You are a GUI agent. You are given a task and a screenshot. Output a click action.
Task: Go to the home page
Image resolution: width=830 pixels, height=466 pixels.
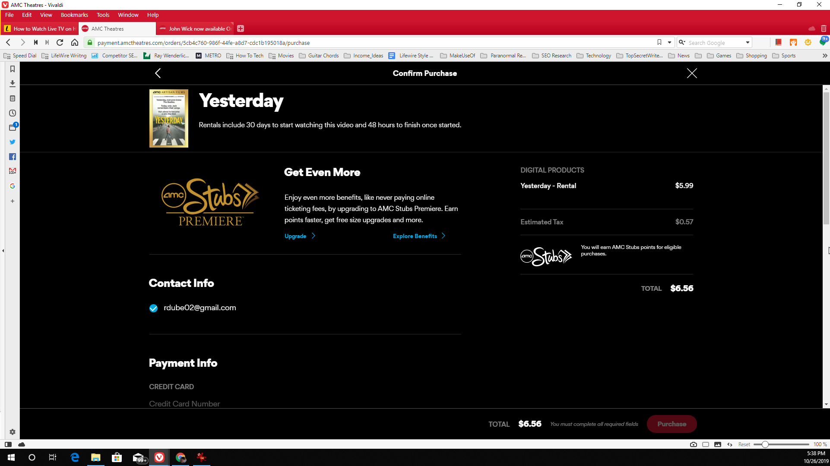click(x=75, y=42)
